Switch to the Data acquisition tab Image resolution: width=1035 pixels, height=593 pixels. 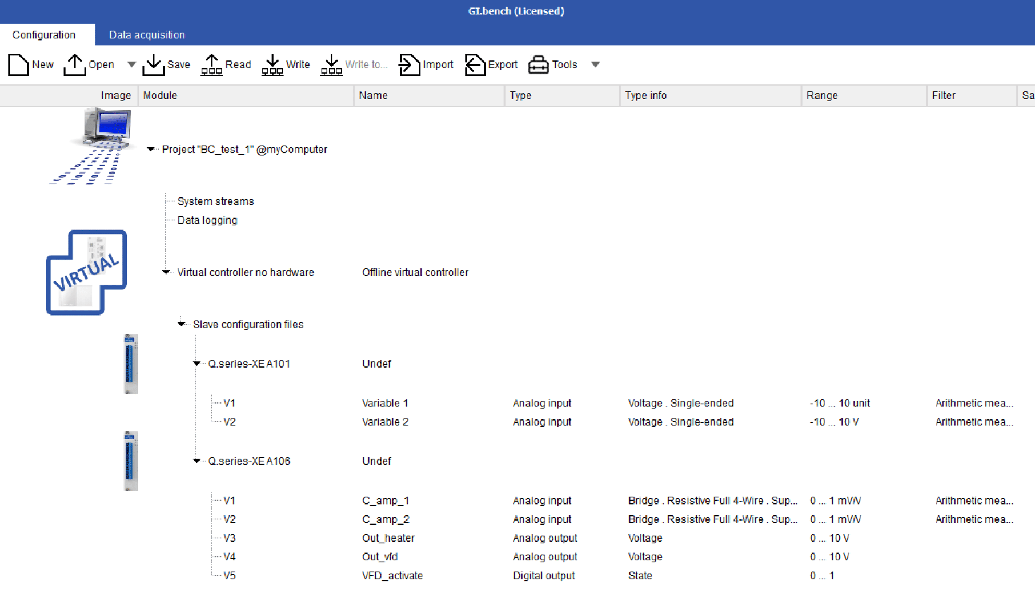(x=147, y=35)
